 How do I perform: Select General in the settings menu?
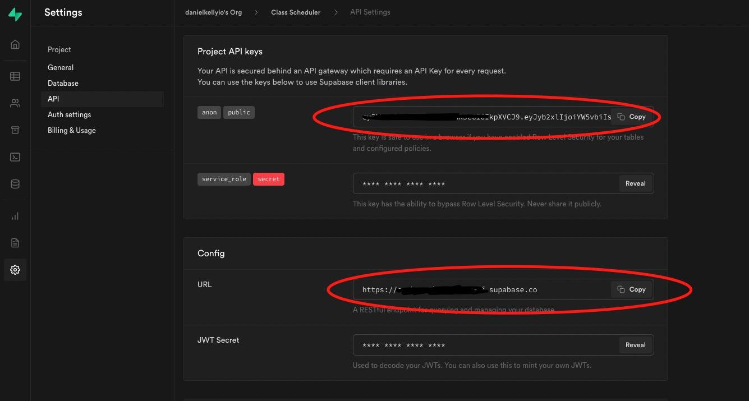pyautogui.click(x=61, y=67)
